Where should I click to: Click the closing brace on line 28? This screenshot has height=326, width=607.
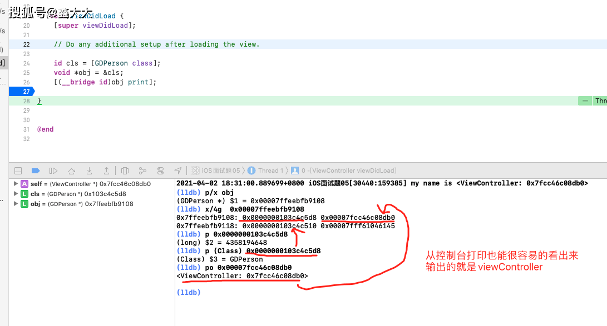(39, 101)
